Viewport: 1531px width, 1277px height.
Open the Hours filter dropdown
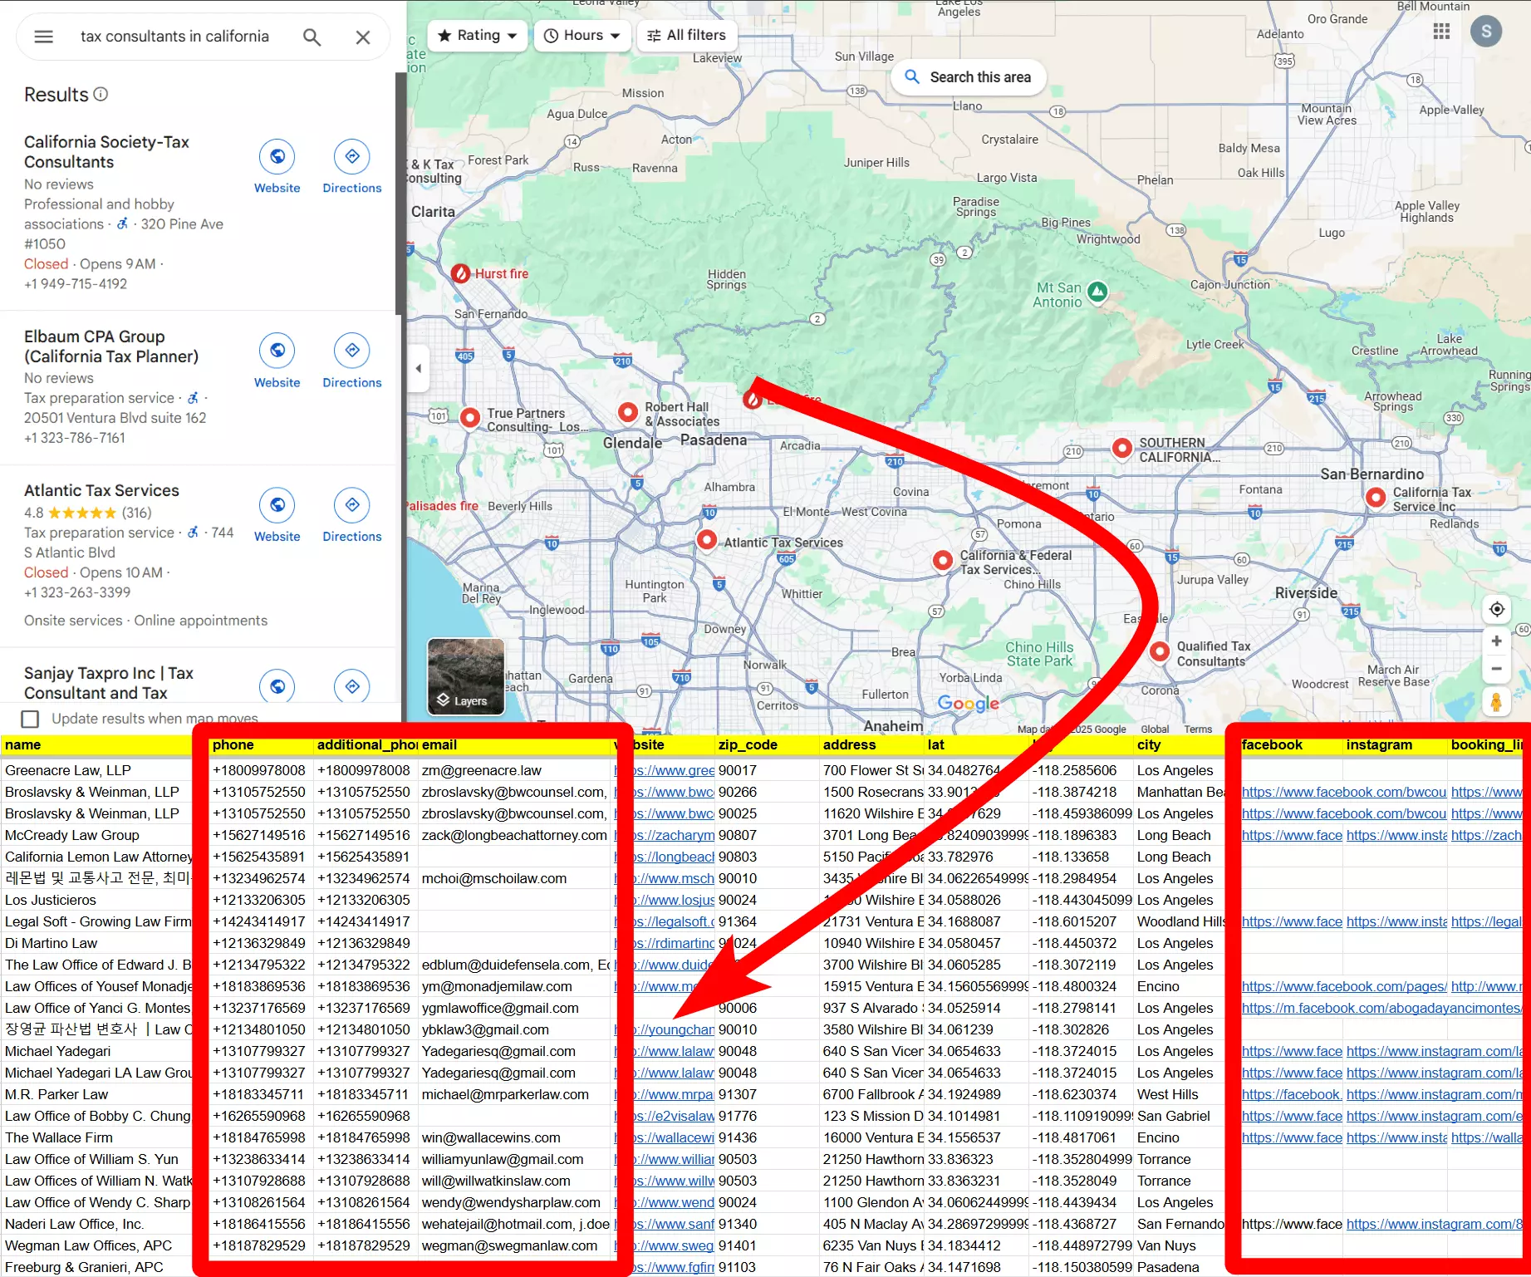coord(581,35)
